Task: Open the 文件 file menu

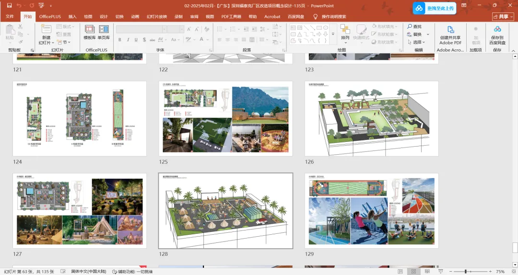Action: [10, 16]
